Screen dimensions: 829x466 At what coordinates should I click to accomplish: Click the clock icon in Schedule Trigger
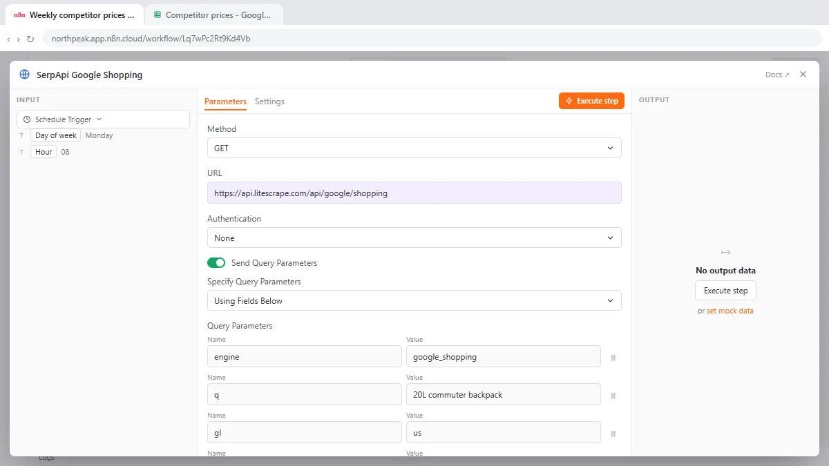pos(27,119)
